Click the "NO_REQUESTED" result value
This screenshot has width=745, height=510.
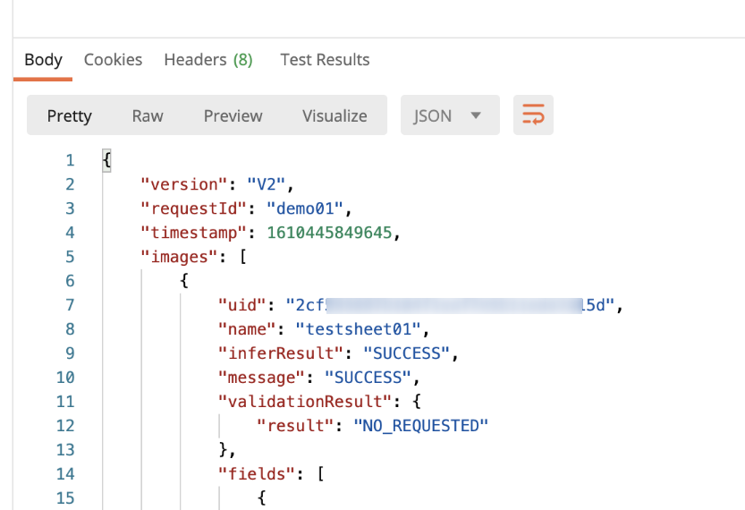[421, 426]
